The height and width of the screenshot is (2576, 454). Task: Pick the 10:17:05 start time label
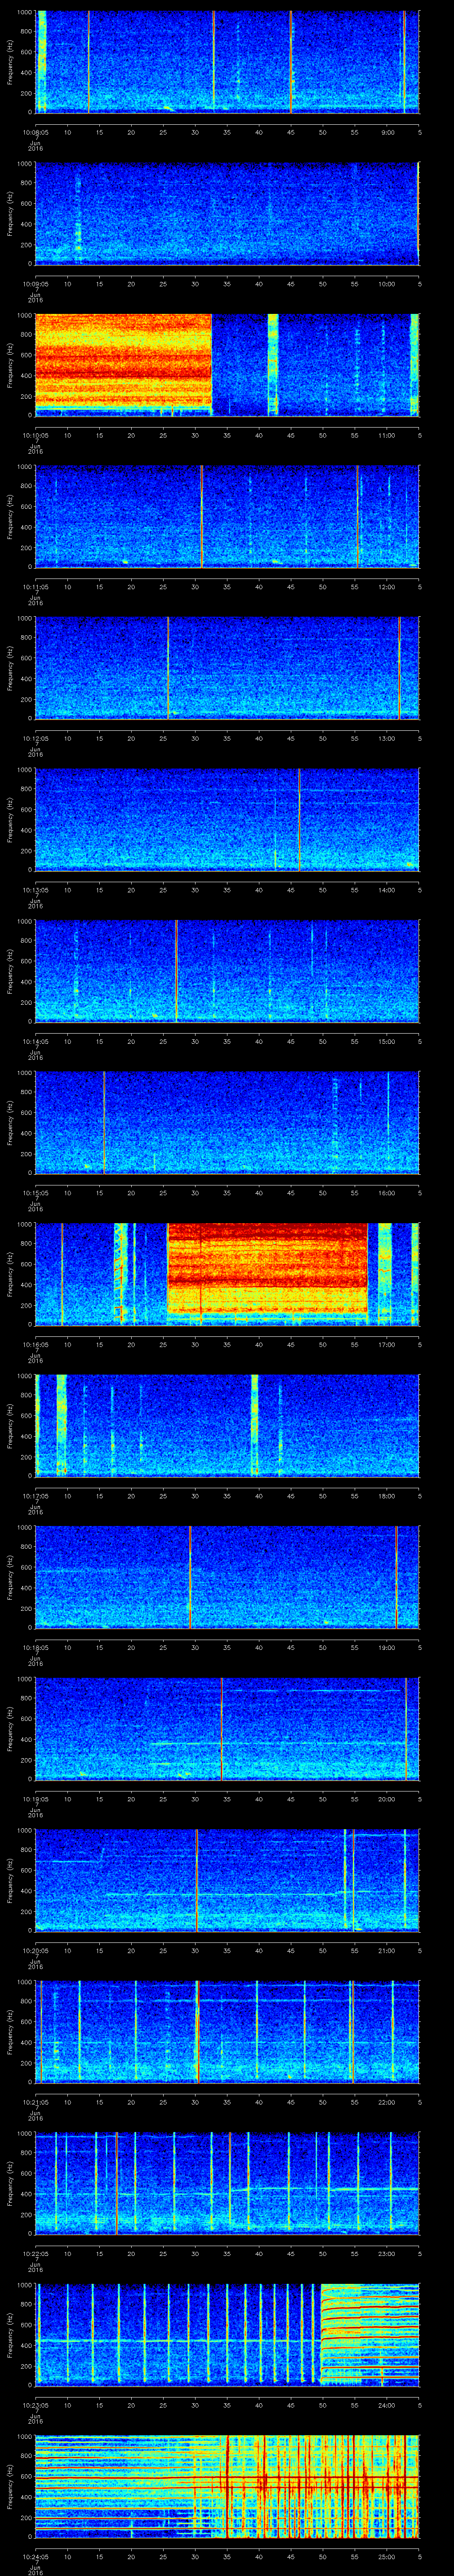[36, 1495]
